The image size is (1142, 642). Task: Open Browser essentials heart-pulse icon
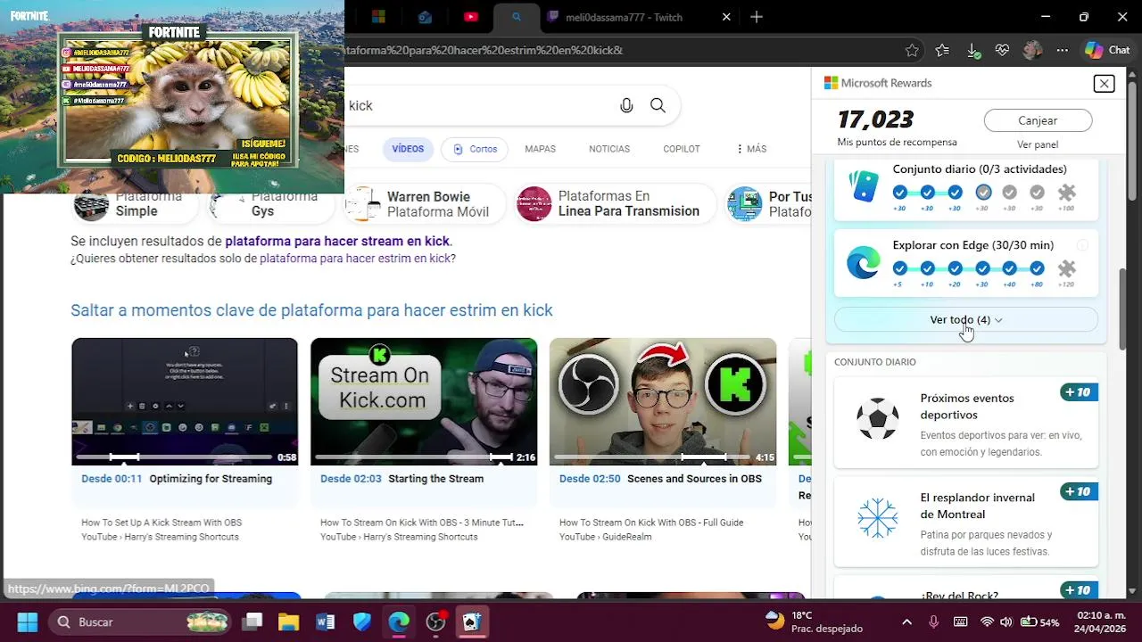1002,51
